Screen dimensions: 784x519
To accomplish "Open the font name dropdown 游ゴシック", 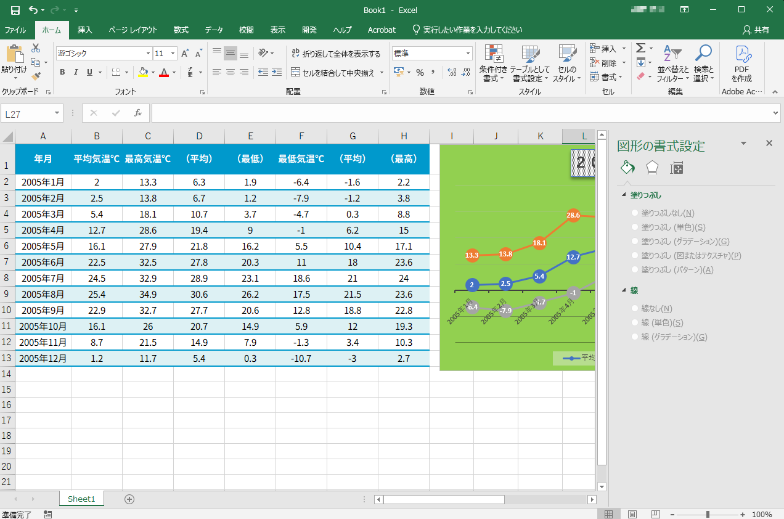I will tap(148, 54).
